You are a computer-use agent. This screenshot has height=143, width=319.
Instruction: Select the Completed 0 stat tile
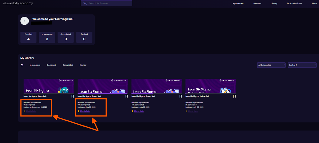[x=65, y=37]
